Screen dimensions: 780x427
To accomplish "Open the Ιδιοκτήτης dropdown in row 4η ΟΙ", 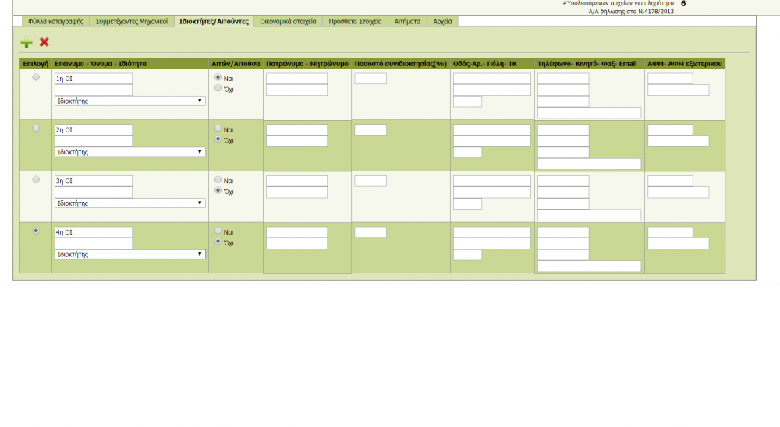I will [x=130, y=254].
